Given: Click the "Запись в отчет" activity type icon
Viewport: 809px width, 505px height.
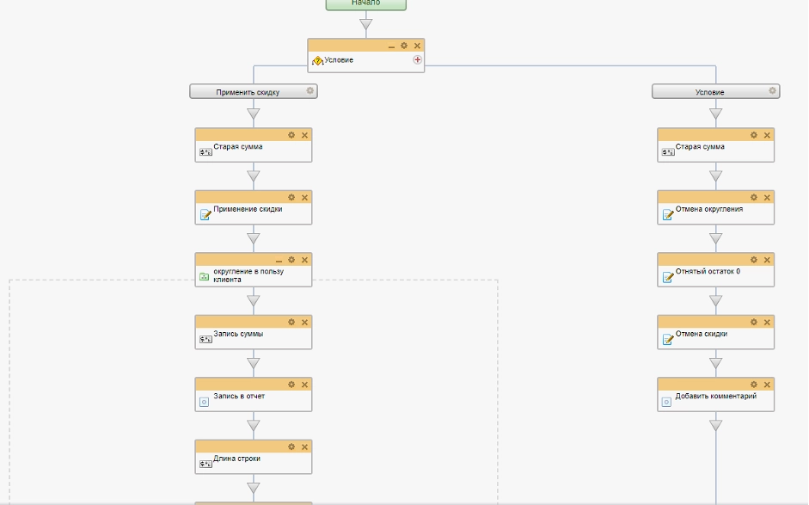Looking at the screenshot, I should [205, 401].
